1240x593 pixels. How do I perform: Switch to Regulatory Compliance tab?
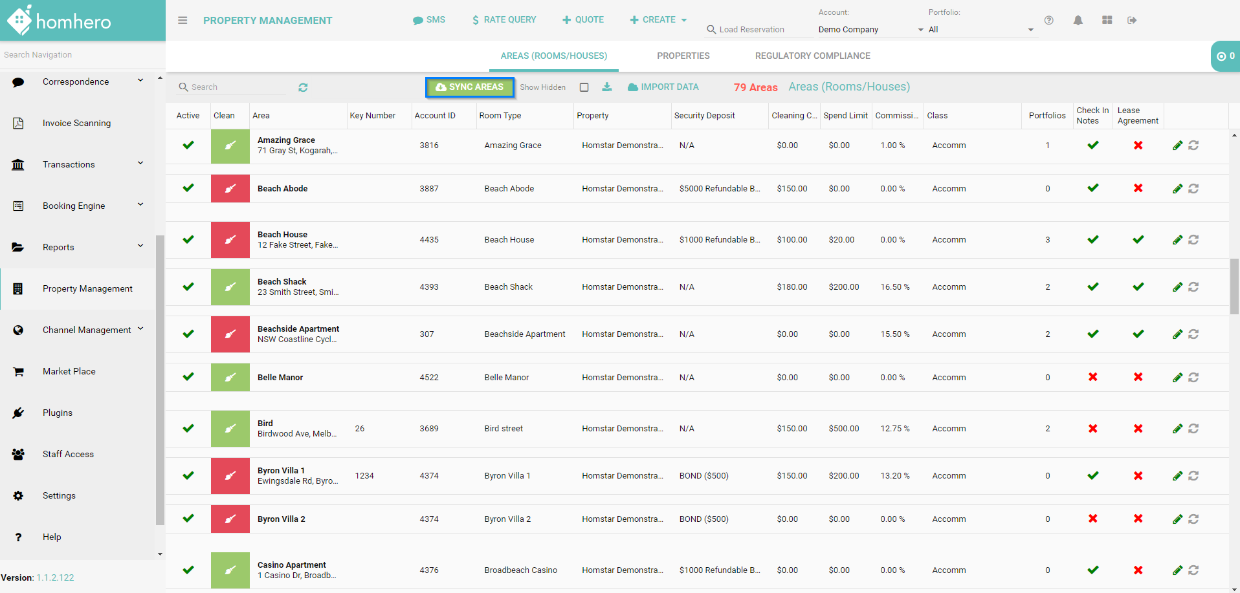pyautogui.click(x=812, y=56)
